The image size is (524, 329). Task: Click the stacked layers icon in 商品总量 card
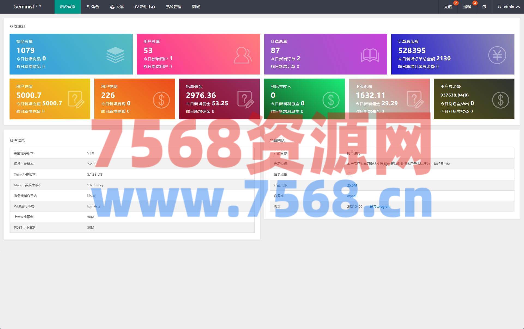coord(115,55)
